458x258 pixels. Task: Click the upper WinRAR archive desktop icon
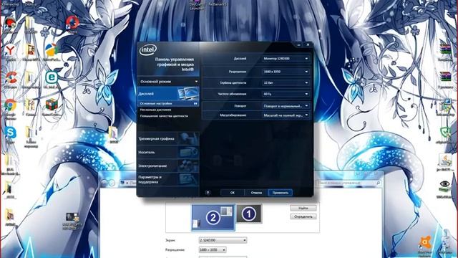point(445,49)
